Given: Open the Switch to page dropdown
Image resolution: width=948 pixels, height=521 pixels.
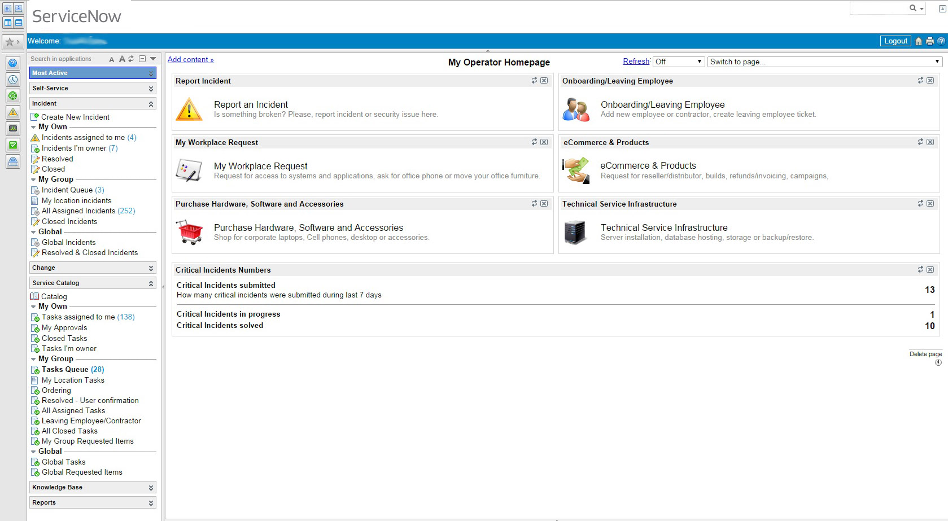Looking at the screenshot, I should (x=824, y=62).
